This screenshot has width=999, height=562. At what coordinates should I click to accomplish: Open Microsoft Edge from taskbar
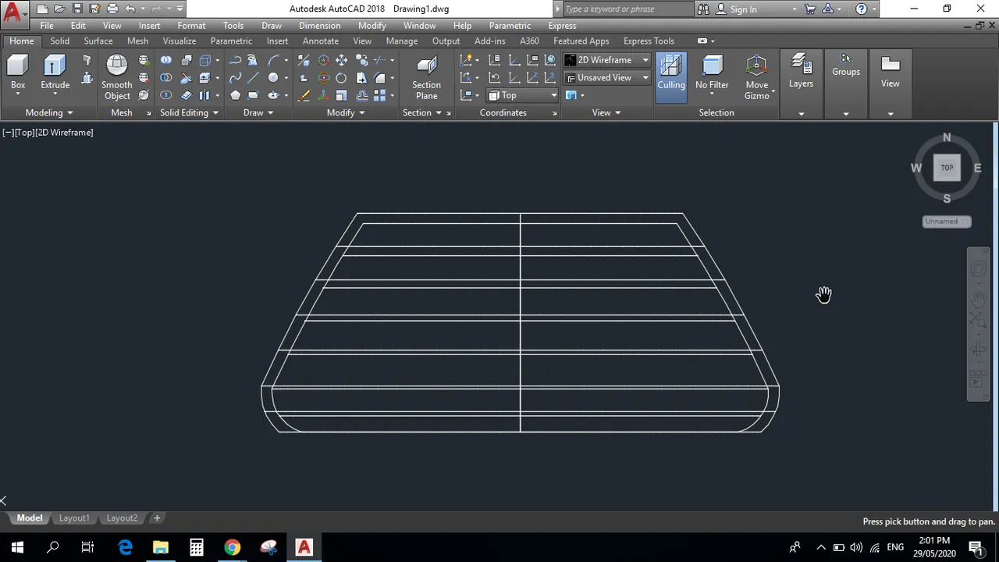coord(125,547)
